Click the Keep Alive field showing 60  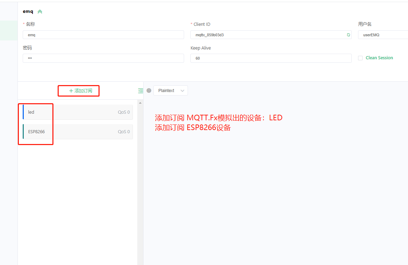(x=271, y=58)
